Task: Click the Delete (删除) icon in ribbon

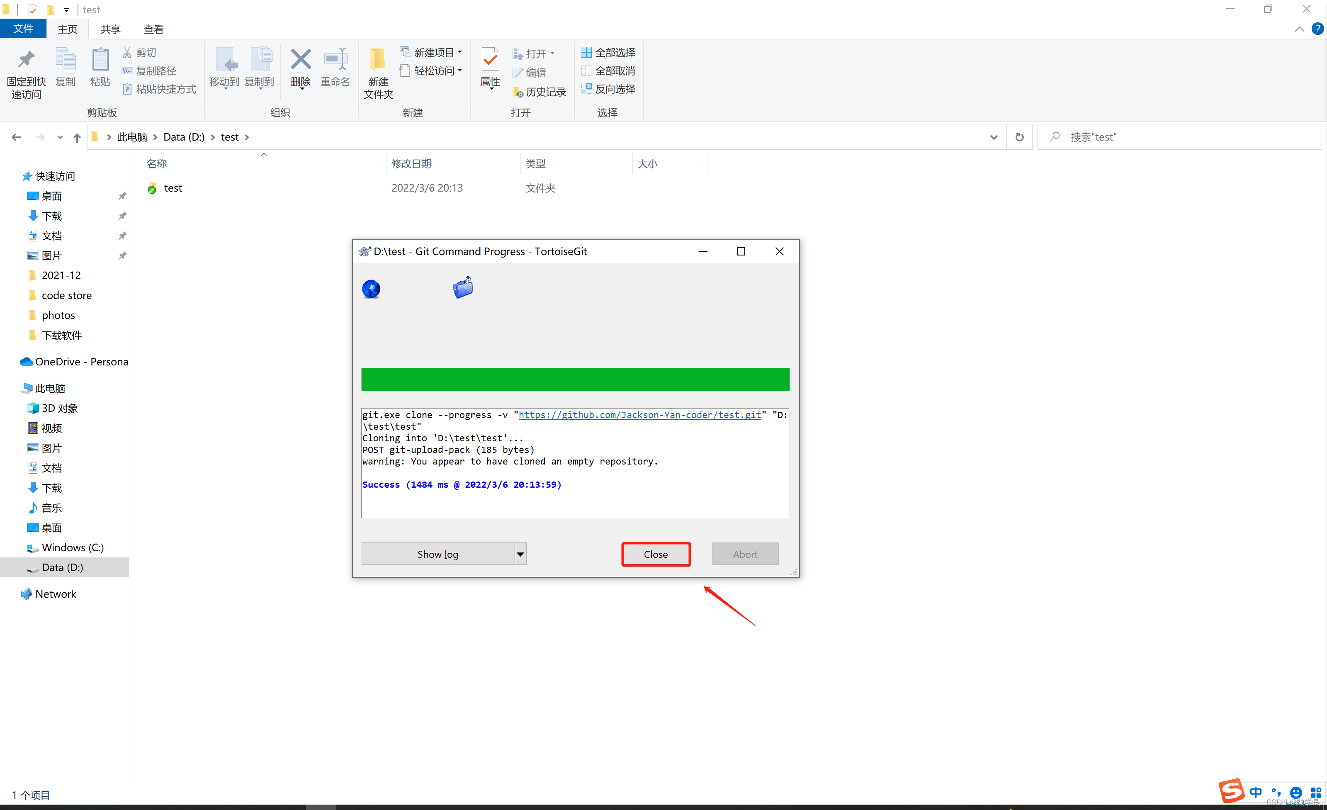Action: tap(301, 59)
